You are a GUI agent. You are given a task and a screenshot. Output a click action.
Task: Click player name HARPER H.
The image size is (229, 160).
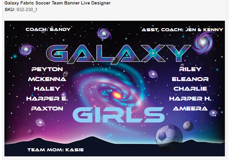pyautogui.click(x=190, y=99)
